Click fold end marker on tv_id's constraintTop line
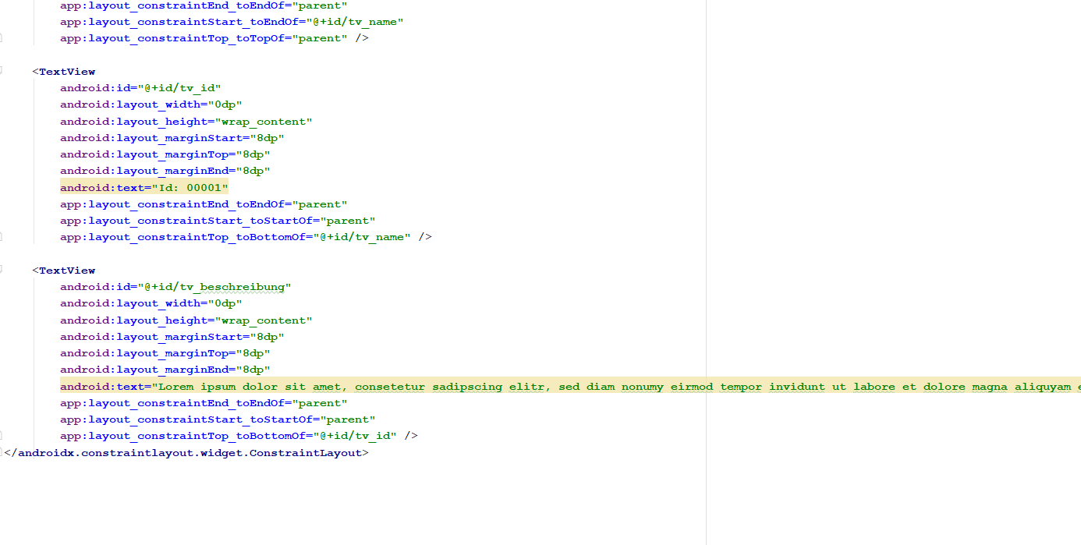 click(2, 237)
